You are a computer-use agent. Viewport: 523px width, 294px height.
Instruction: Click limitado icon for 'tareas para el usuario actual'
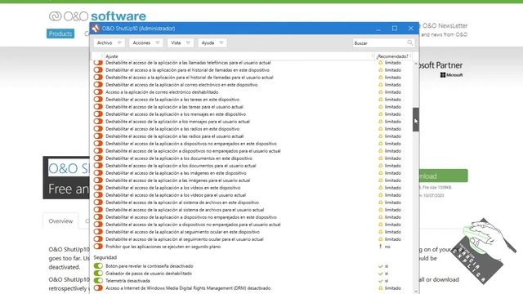[381, 107]
